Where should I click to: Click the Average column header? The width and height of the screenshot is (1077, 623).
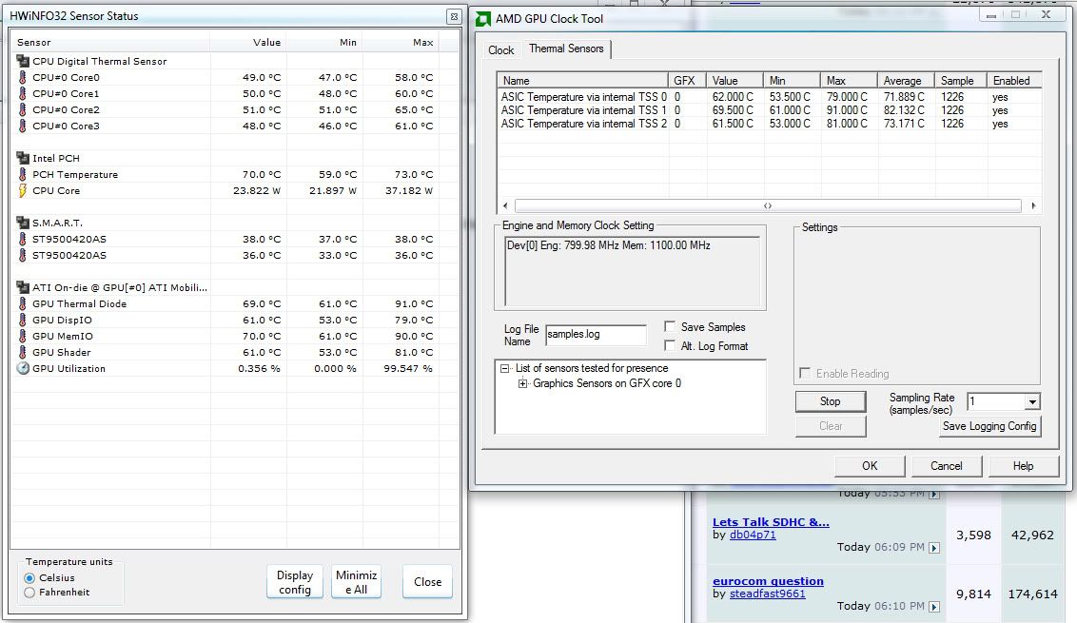click(906, 80)
